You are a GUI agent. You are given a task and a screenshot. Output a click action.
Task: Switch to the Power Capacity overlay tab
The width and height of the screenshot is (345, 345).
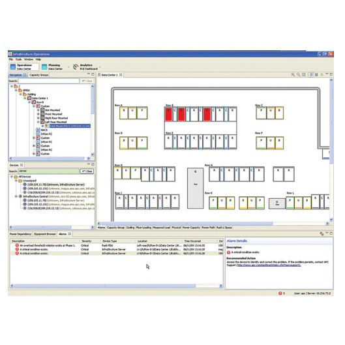tap(191, 228)
